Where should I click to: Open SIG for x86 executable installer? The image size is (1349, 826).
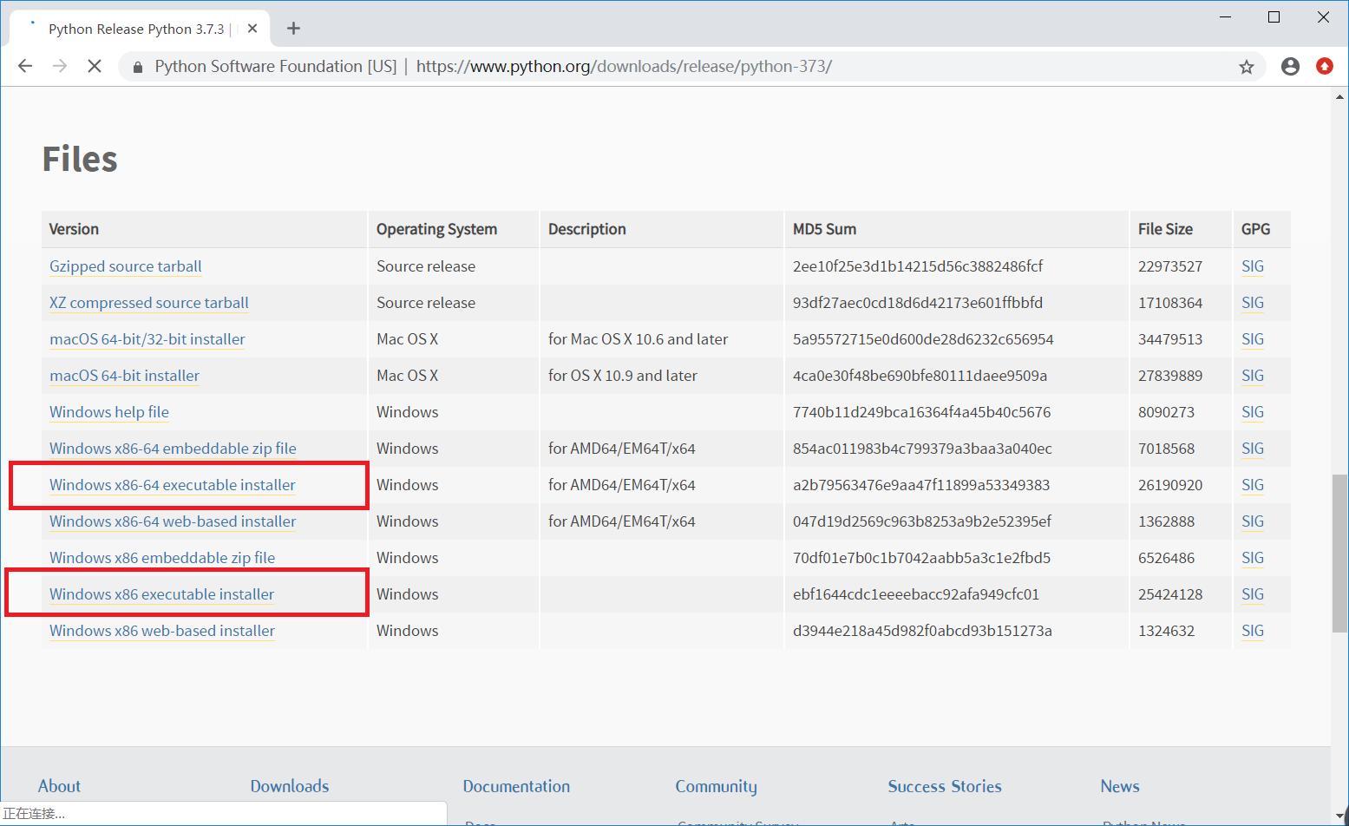click(x=1253, y=594)
